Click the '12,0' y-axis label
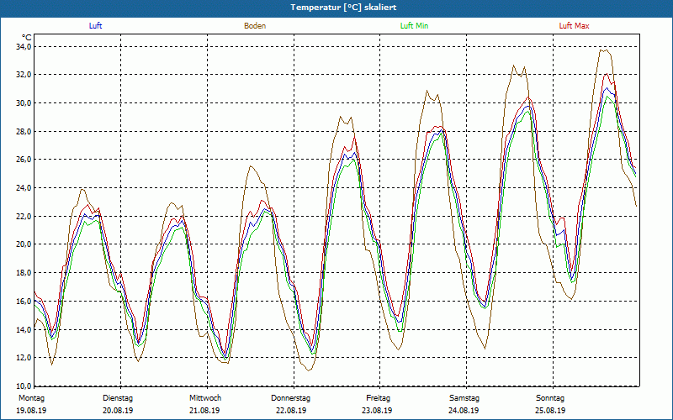This screenshot has width=673, height=420. (x=24, y=358)
